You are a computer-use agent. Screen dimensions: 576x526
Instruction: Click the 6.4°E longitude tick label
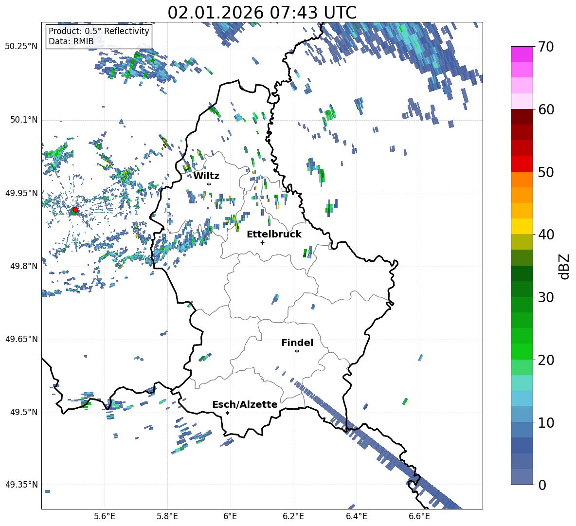click(x=356, y=516)
